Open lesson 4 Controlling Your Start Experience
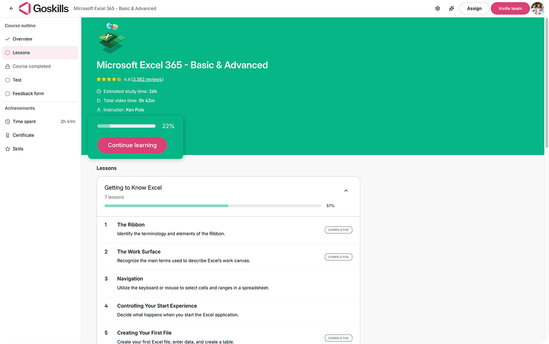Viewport: 549px width, 344px height. click(x=228, y=311)
